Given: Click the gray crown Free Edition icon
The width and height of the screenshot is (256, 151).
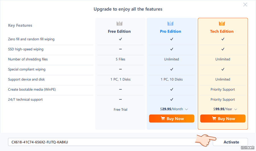Looking at the screenshot, I should pos(119,23).
